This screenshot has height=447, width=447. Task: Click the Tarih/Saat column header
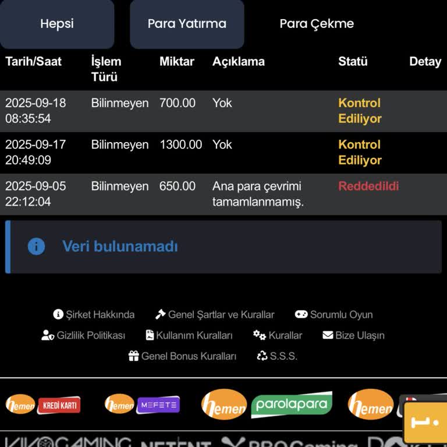point(33,62)
